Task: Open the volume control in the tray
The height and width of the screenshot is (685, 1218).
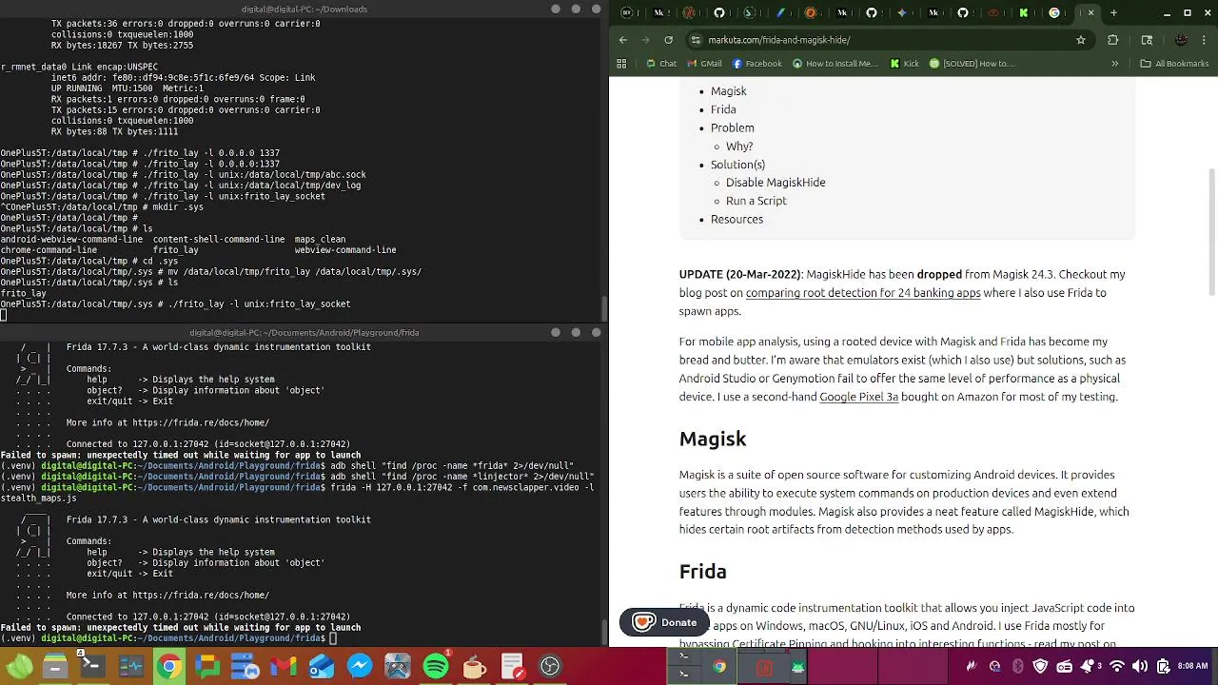Action: [1140, 666]
